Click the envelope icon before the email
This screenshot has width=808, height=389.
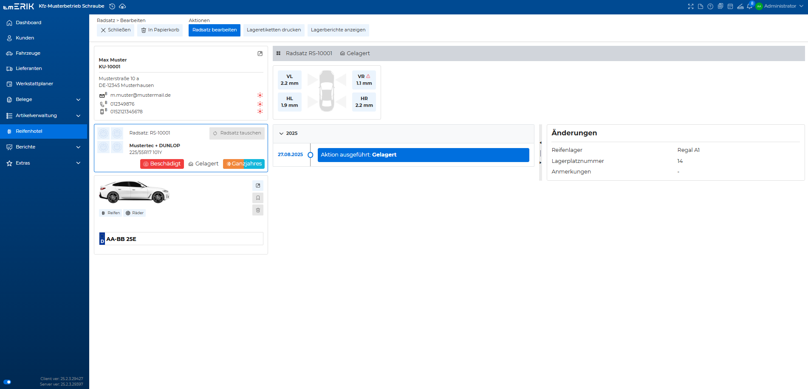[x=102, y=95]
